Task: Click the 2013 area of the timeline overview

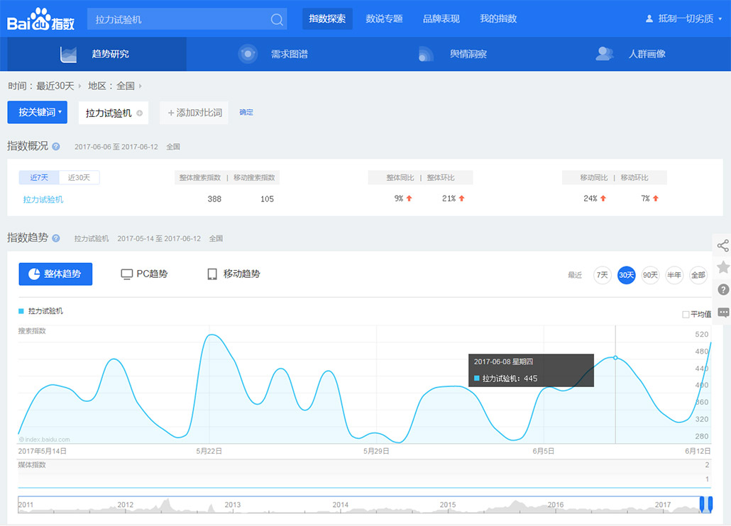Action: tap(232, 505)
